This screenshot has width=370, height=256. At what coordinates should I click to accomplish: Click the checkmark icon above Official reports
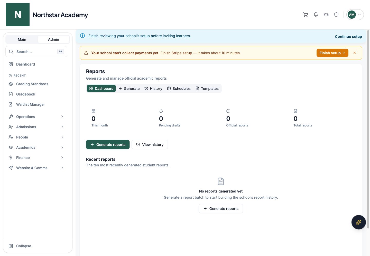[228, 111]
